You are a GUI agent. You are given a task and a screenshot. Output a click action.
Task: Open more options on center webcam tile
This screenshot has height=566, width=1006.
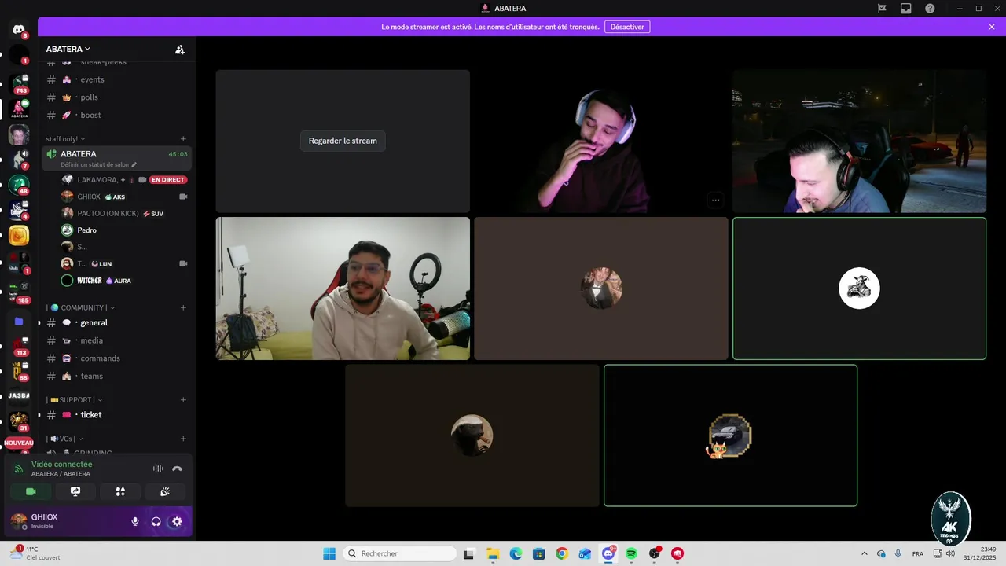click(x=715, y=200)
